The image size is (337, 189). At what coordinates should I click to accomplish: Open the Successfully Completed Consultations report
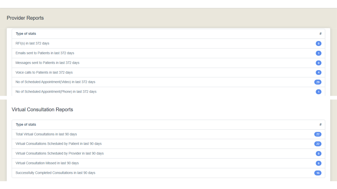pos(55,173)
